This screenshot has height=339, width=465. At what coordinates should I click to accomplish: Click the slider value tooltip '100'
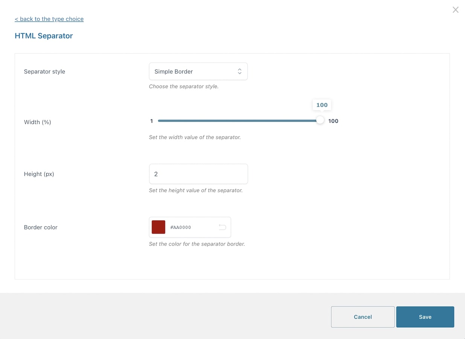[x=322, y=105]
